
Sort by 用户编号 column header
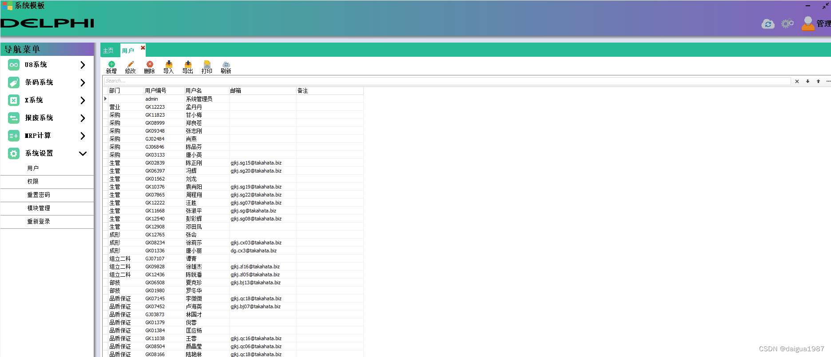pyautogui.click(x=164, y=90)
